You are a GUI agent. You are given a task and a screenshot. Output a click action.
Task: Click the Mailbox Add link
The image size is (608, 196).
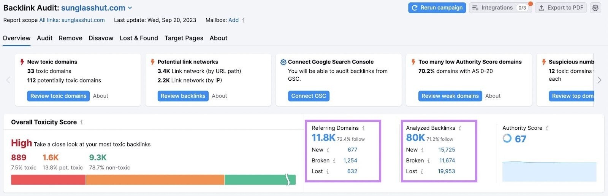click(x=233, y=20)
